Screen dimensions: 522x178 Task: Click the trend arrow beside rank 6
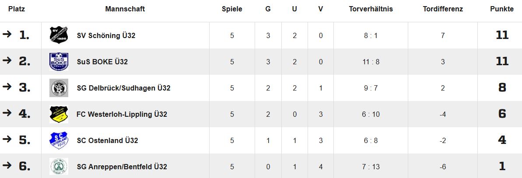click(x=7, y=166)
